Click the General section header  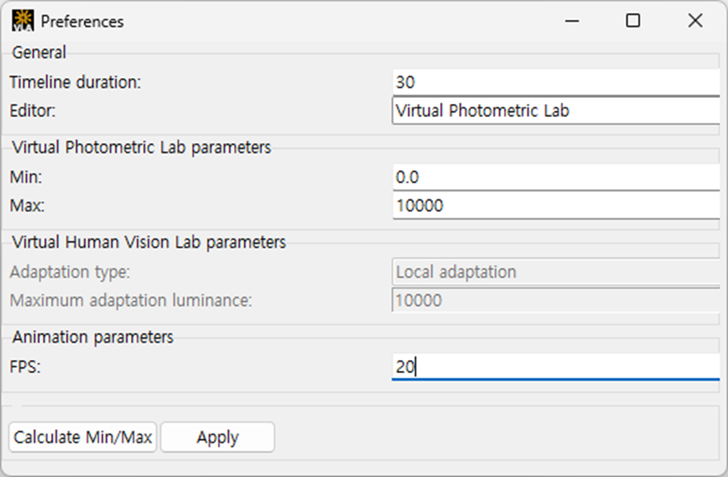[39, 53]
